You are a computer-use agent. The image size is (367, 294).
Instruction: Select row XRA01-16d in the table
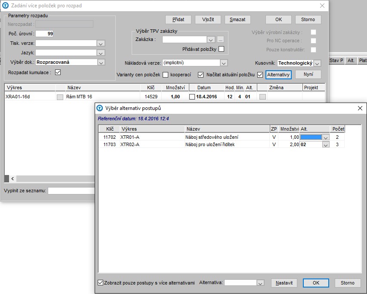165,97
